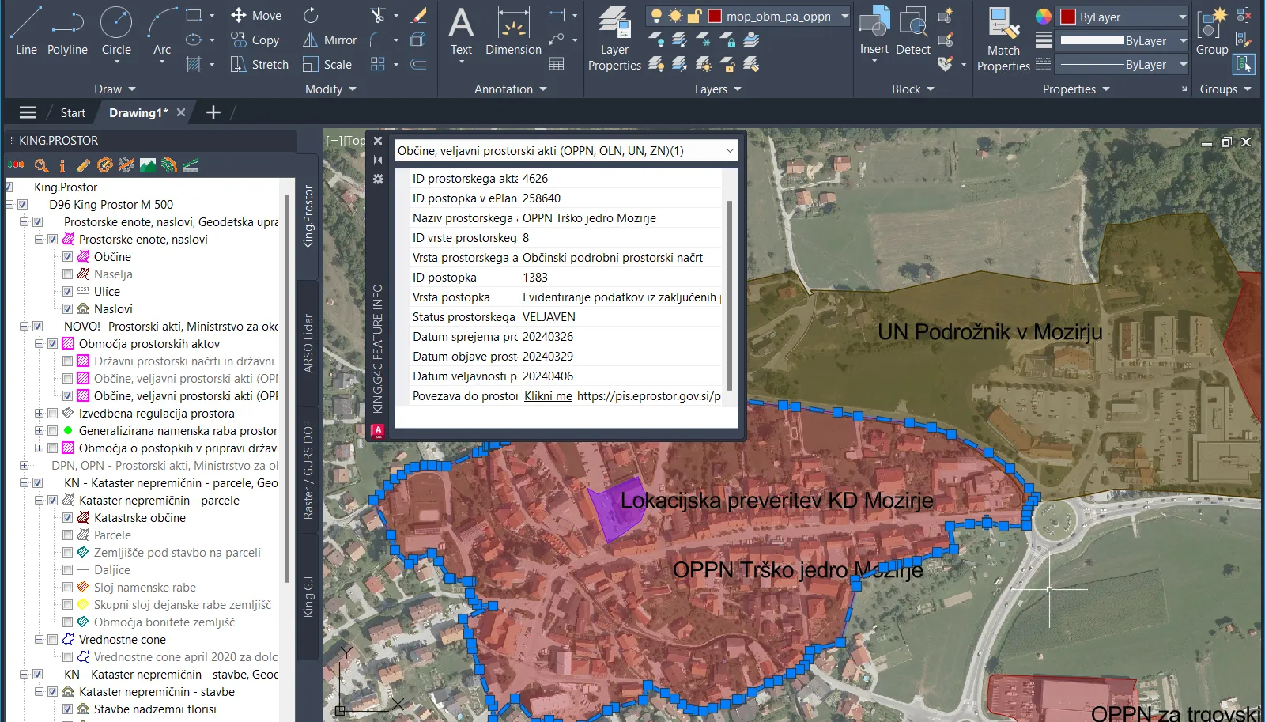Enable the Naselja layer checkbox
Screen dimensions: 1265x722
[x=67, y=274]
